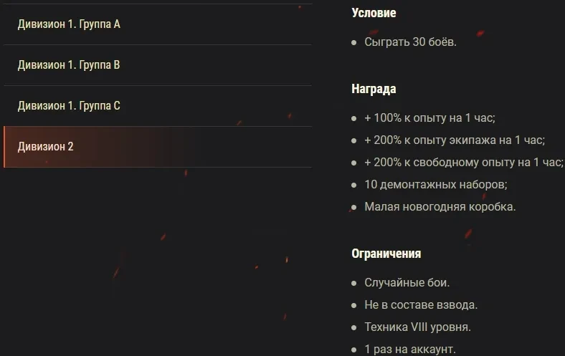Click the Награда section heading
The width and height of the screenshot is (565, 356).
374,90
